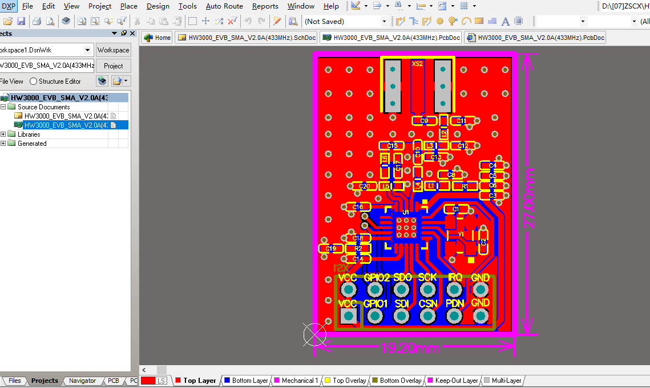Click the Workspace button
The width and height of the screenshot is (650, 388).
[x=113, y=50]
